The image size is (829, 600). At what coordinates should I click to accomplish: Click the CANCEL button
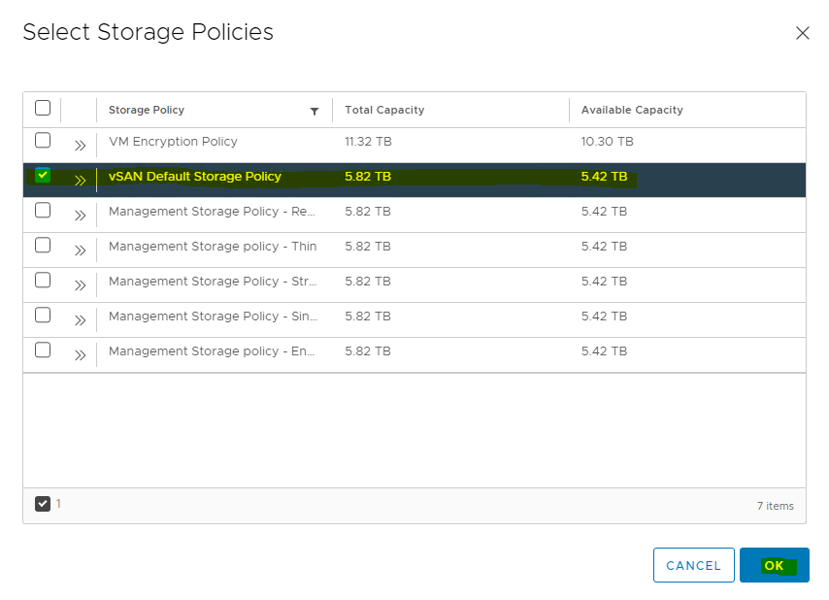(694, 565)
